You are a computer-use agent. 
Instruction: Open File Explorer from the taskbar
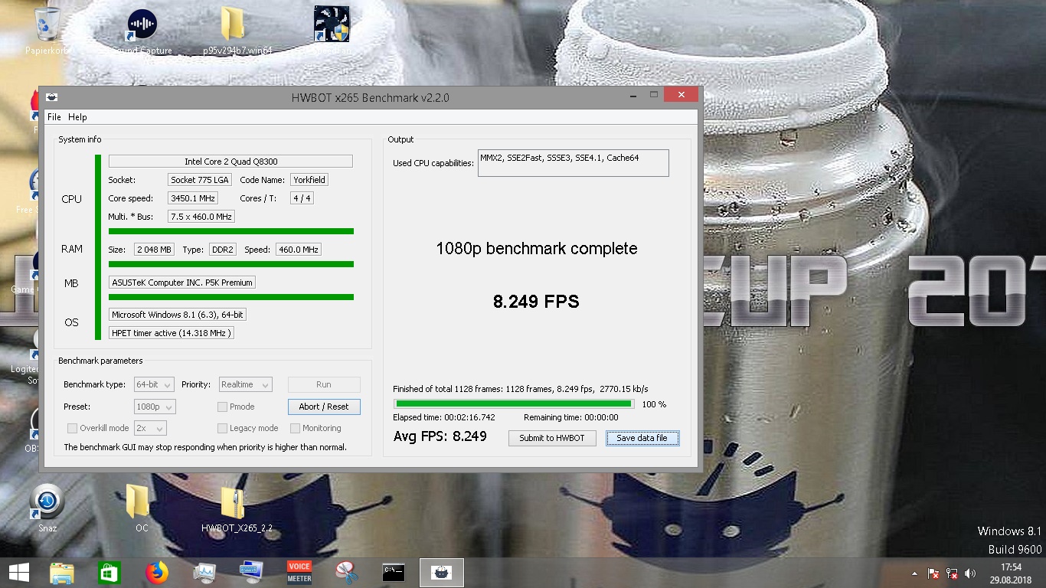tap(62, 573)
